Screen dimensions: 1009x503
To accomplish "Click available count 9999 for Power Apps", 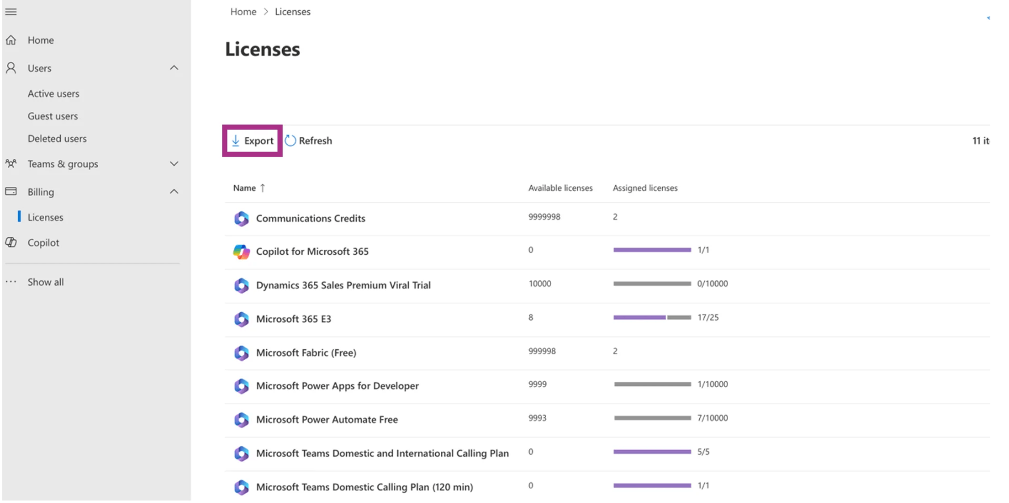I will 537,384.
